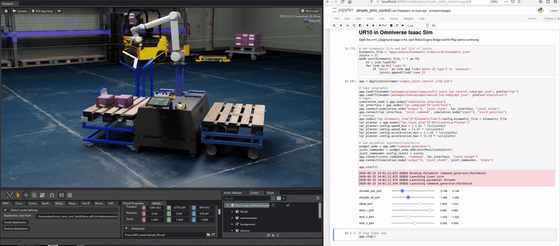Click the Run cell button
The image size is (560, 246).
coord(383,25)
